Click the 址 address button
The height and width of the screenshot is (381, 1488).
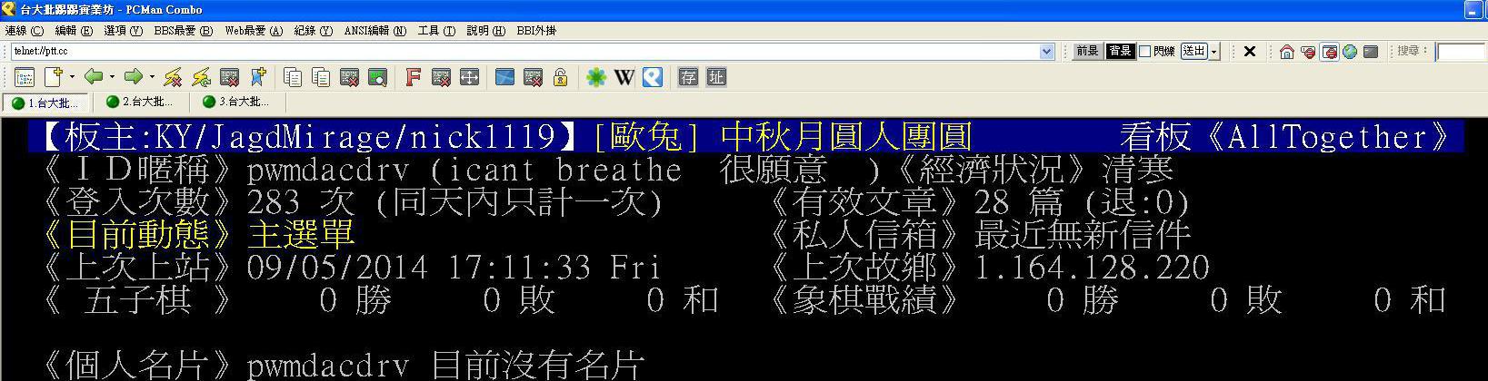point(716,77)
